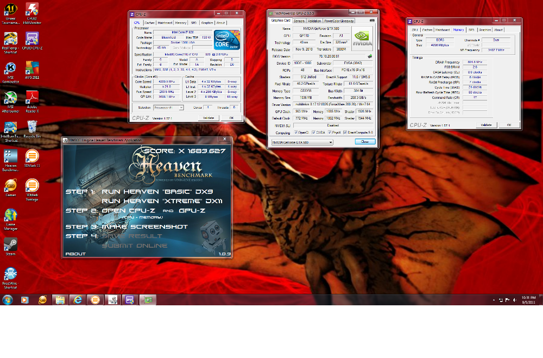Open the MSI Afterburner desktop icon

coord(10,102)
